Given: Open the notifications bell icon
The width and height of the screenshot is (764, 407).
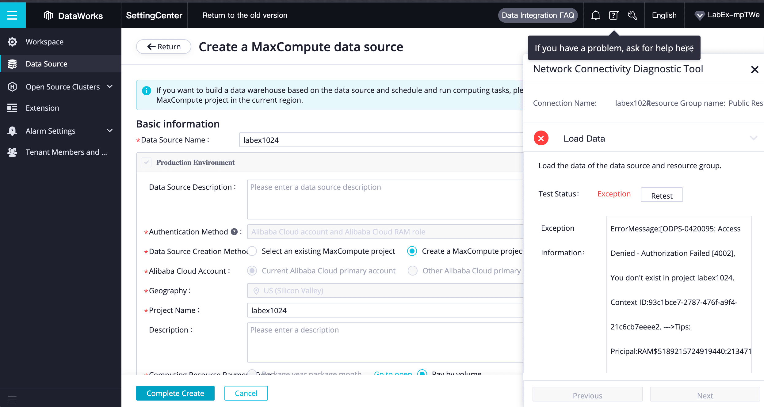Looking at the screenshot, I should point(595,15).
